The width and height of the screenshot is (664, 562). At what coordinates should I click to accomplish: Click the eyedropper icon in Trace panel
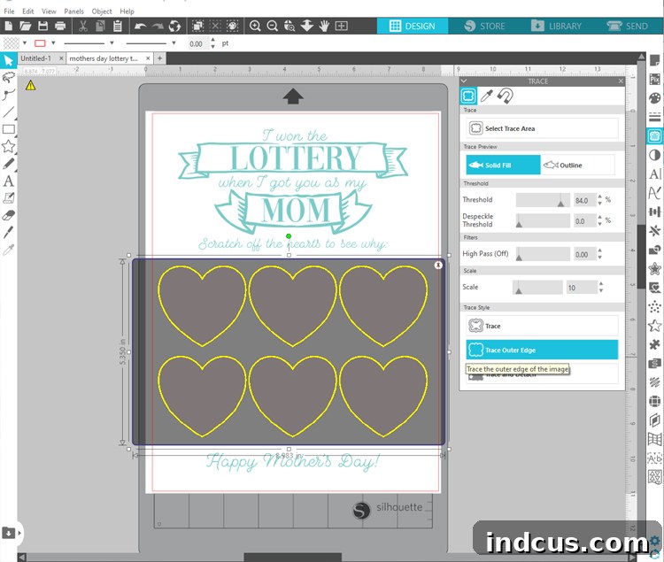(x=487, y=96)
